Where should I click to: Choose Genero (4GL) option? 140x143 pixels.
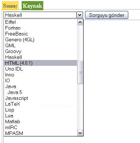(x=40, y=39)
